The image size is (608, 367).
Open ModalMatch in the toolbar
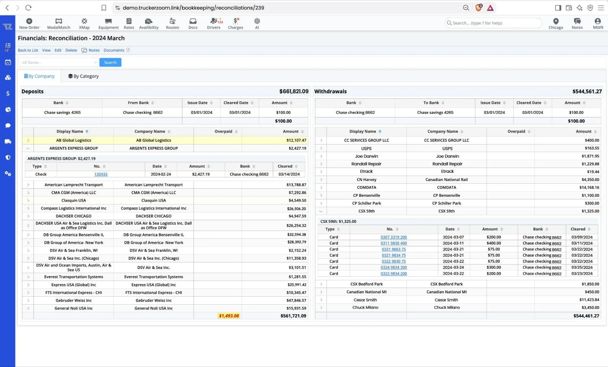(59, 23)
